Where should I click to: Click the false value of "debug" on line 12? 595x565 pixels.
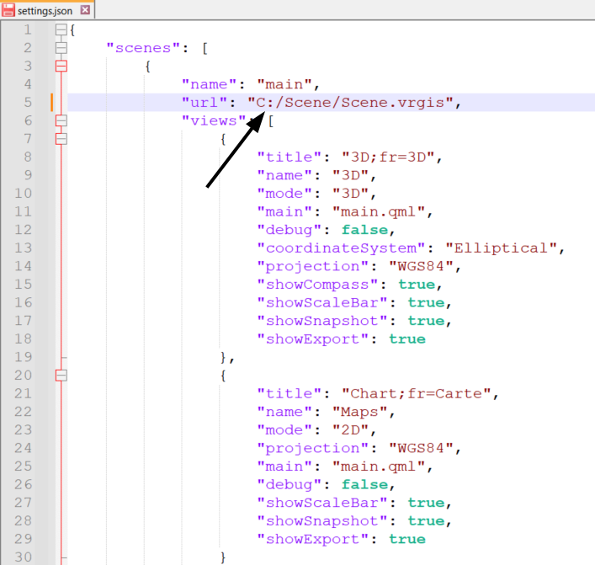point(364,230)
